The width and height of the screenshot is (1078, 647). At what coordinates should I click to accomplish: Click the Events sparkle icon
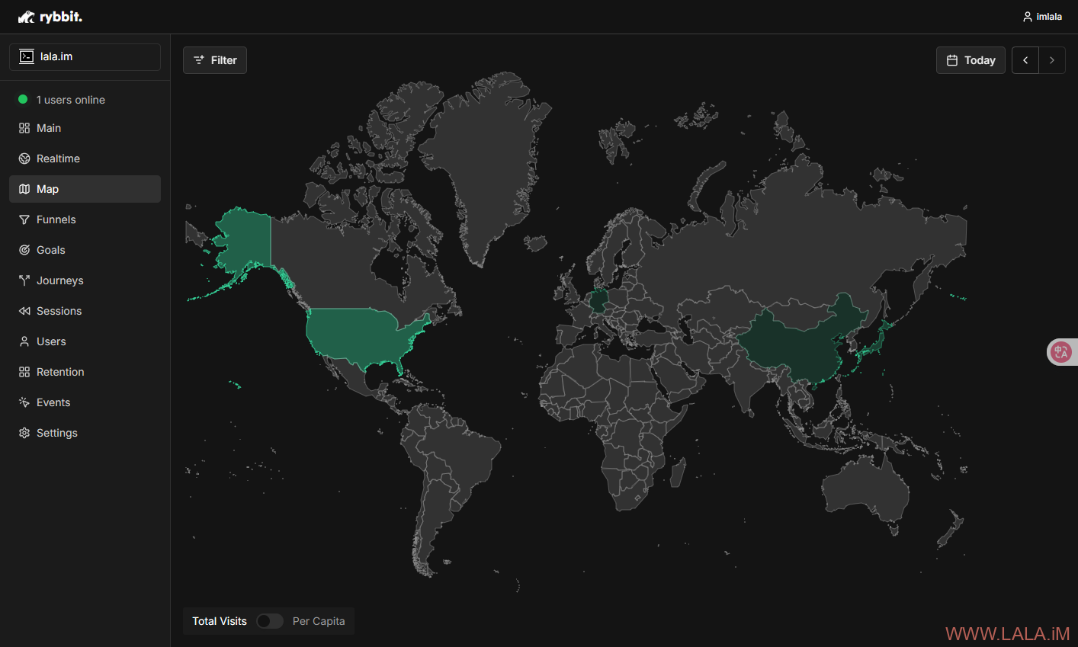point(24,402)
